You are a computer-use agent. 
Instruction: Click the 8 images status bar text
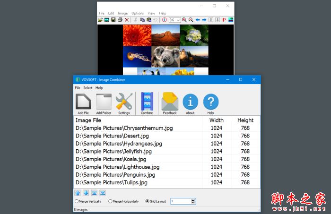click(81, 210)
